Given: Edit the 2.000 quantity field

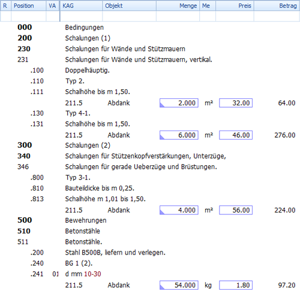Looking at the screenshot, I should click(x=179, y=103).
